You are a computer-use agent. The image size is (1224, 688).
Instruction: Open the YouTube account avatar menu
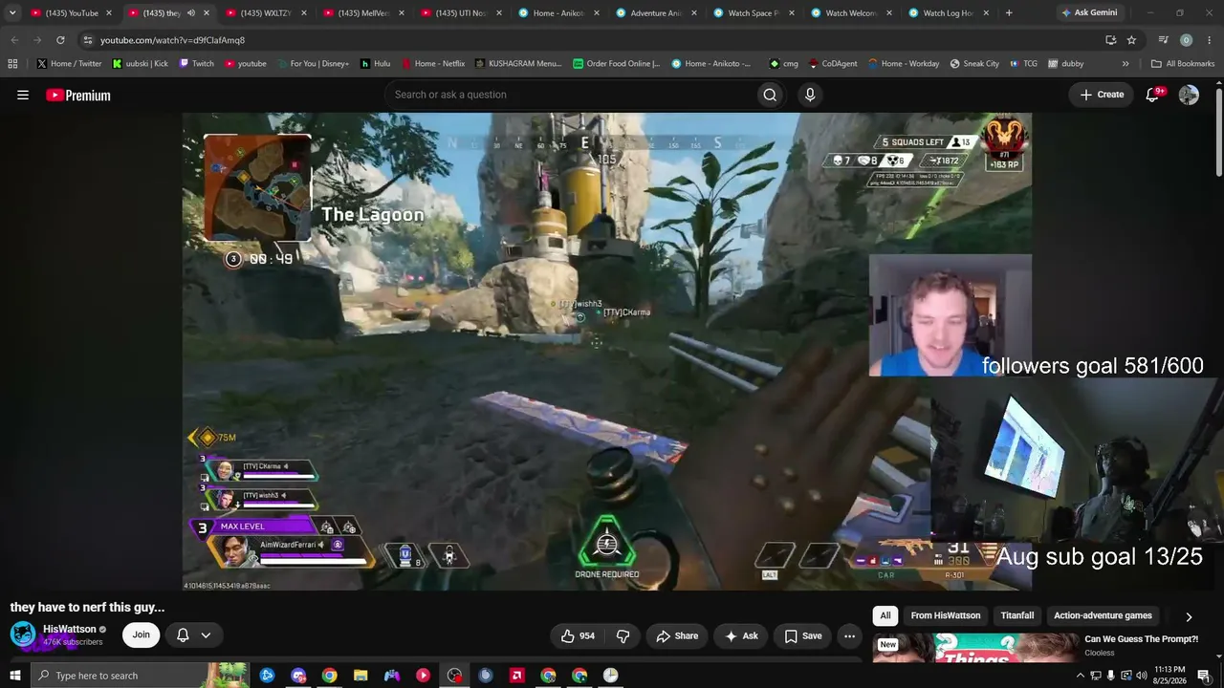point(1189,95)
